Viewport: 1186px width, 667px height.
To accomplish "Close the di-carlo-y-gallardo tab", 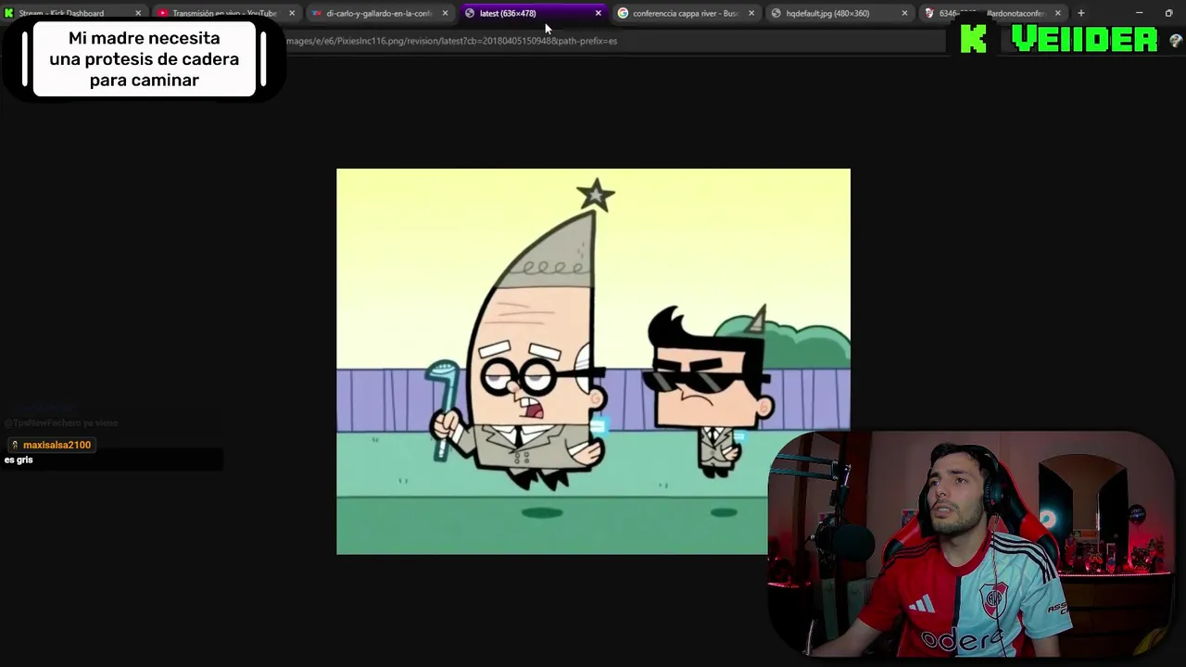I will point(445,13).
